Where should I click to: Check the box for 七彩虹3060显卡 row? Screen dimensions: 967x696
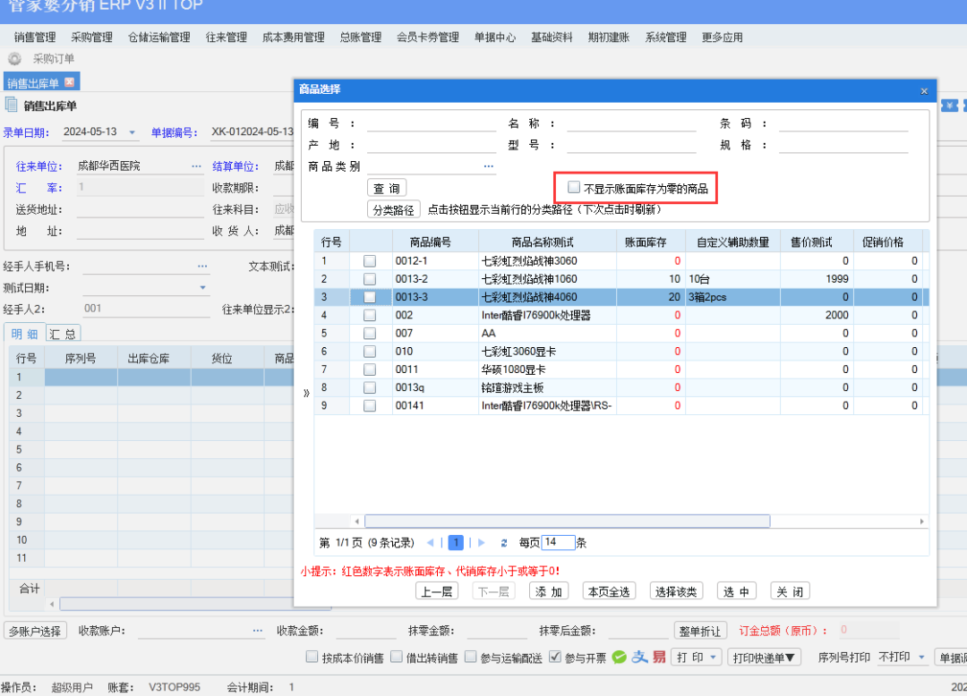point(370,352)
